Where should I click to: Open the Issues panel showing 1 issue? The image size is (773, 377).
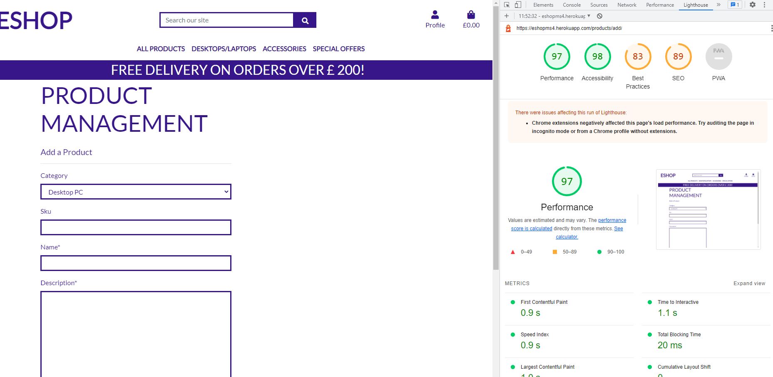[735, 5]
